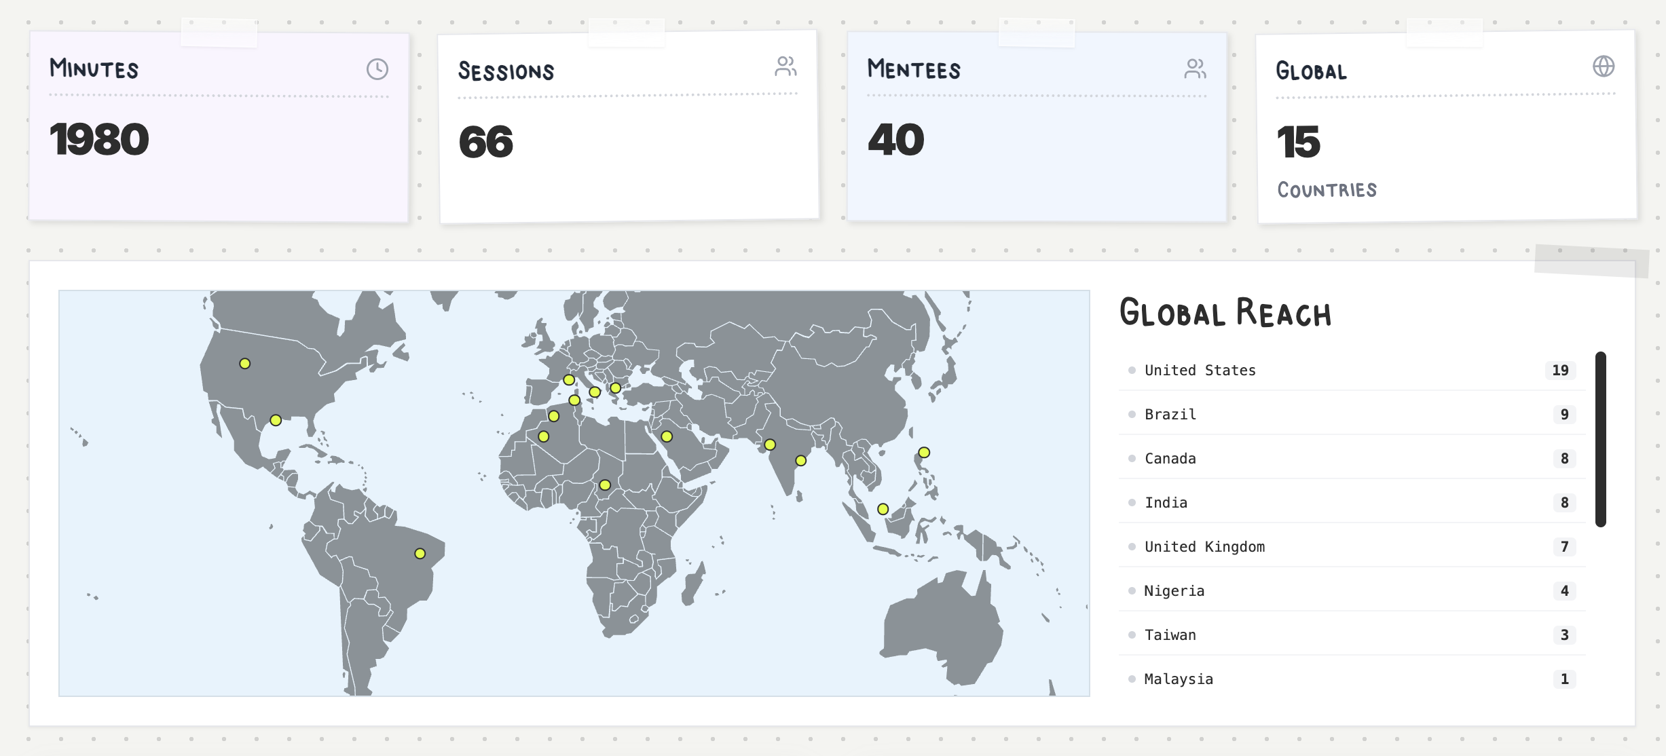This screenshot has width=1666, height=756.
Task: Select the Canada row in list
Action: point(1170,459)
